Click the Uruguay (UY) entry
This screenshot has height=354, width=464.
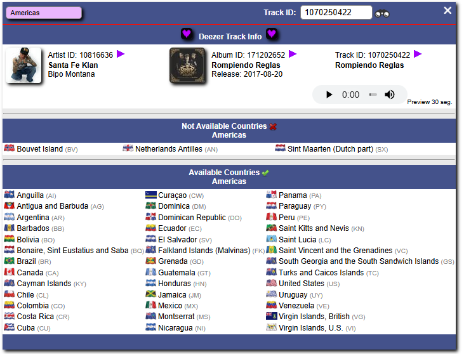click(294, 295)
